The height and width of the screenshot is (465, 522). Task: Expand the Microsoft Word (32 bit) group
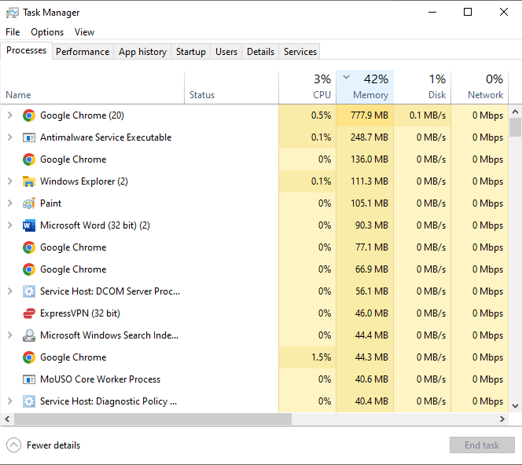(x=9, y=225)
